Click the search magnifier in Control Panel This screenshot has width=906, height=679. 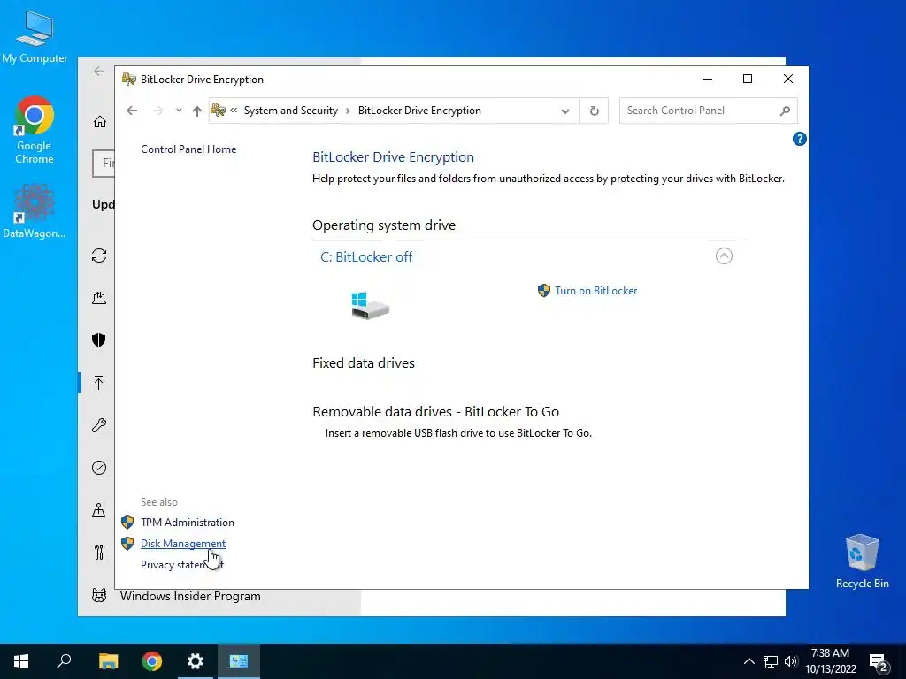tap(785, 111)
